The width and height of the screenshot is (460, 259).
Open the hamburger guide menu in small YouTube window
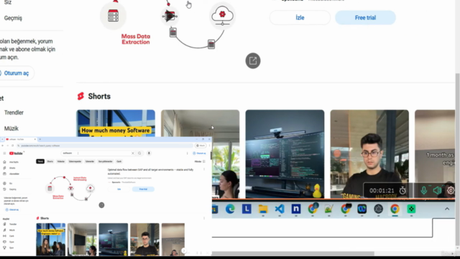(x=4, y=153)
